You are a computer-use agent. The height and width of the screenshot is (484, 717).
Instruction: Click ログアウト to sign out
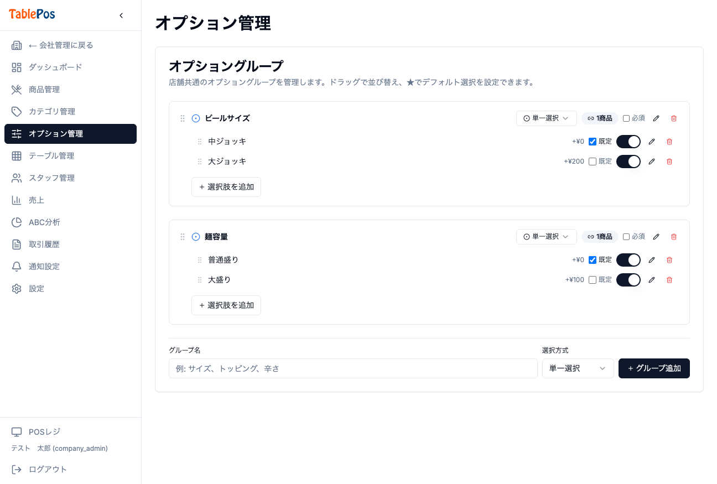point(70,470)
